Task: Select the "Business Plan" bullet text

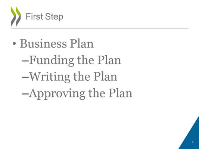Action: click(x=57, y=44)
